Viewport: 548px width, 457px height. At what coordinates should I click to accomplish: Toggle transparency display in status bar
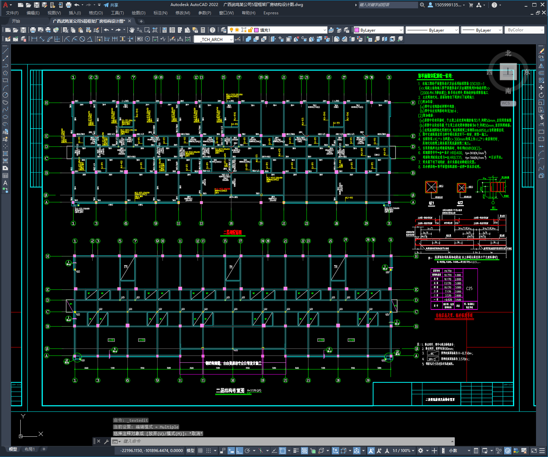click(x=304, y=451)
